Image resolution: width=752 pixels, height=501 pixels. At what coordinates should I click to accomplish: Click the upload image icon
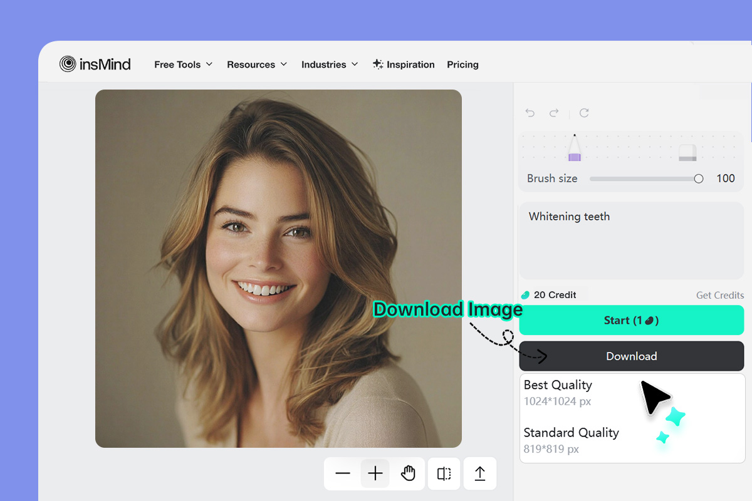tap(480, 473)
